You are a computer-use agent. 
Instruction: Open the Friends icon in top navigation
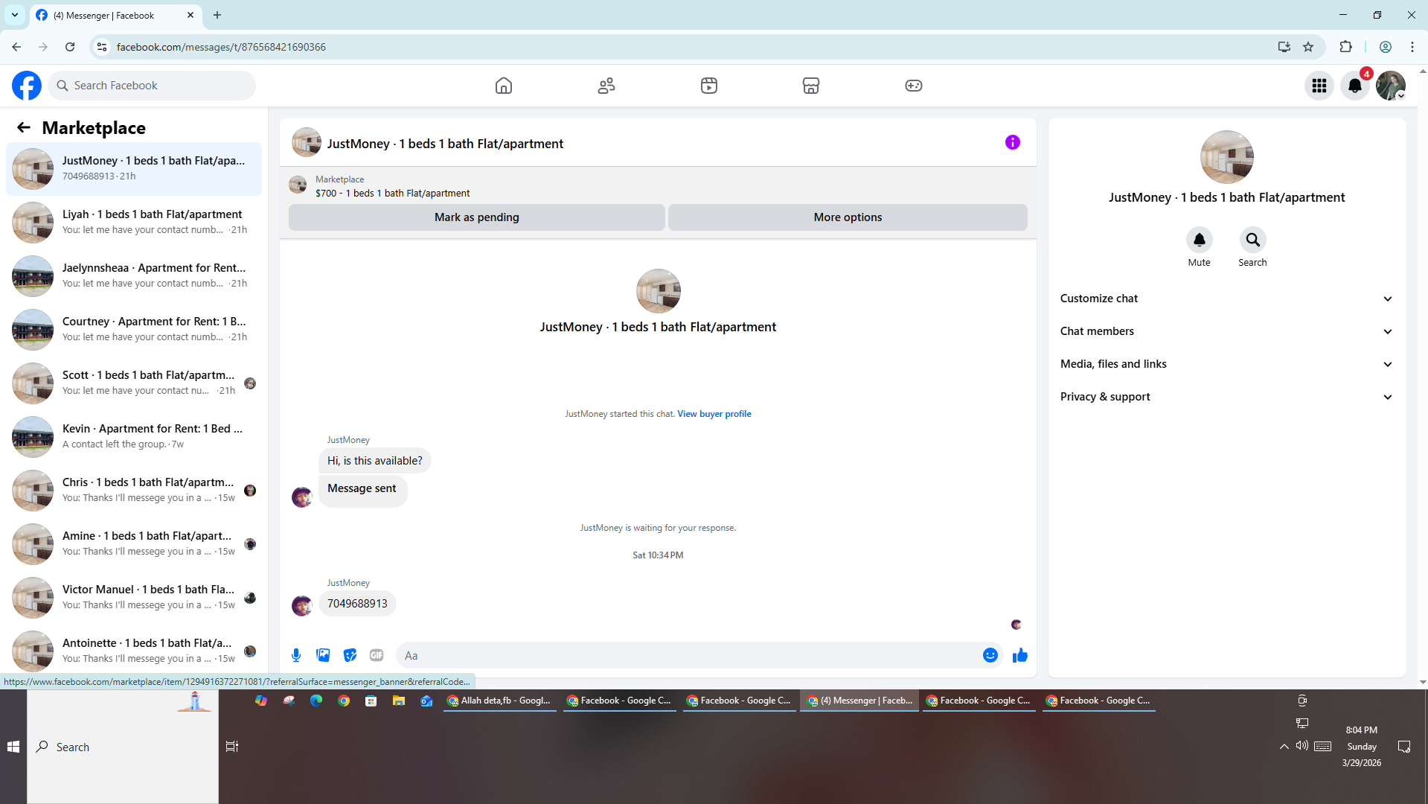[606, 86]
